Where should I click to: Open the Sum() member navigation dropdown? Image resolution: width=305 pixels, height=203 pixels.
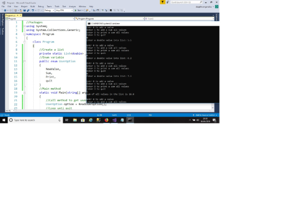click(179, 19)
